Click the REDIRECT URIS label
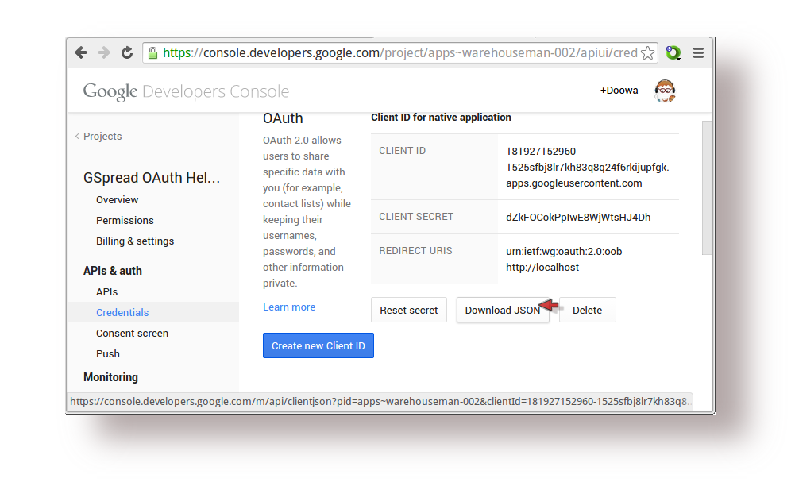This screenshot has height=486, width=795. (x=415, y=251)
